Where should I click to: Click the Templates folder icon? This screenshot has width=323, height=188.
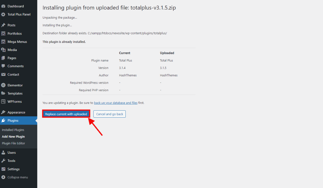coord(3,93)
